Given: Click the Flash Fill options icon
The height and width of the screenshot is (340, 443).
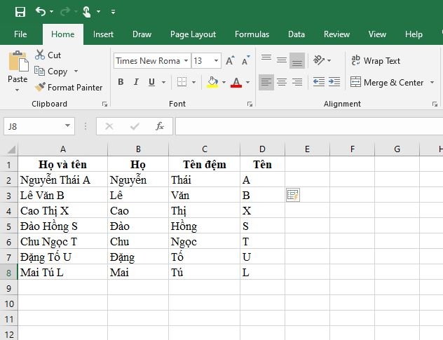Looking at the screenshot, I should [x=293, y=195].
